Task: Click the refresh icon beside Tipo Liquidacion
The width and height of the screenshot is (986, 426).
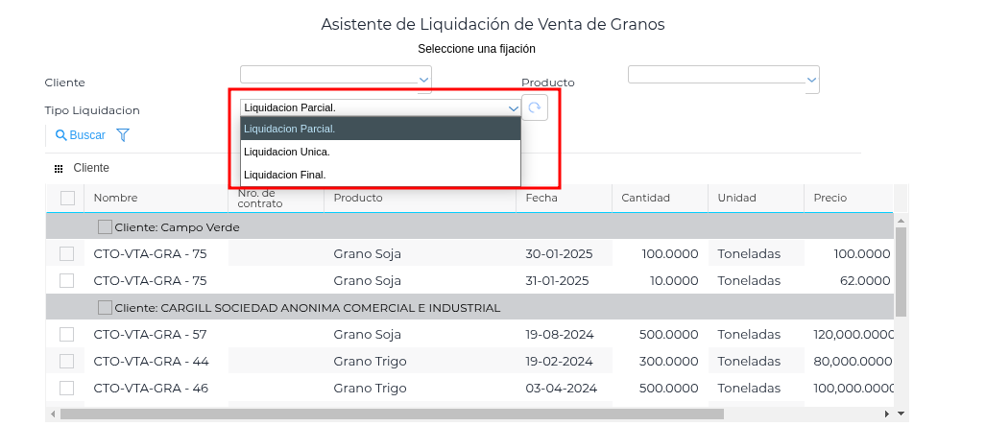Action: coord(535,108)
